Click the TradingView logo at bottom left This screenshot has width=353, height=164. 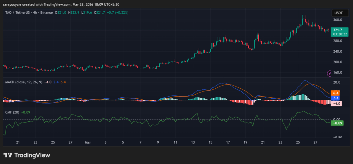[27, 155]
